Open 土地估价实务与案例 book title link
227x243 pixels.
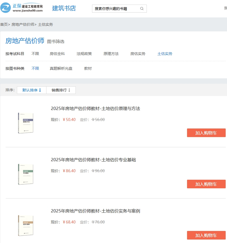point(95,211)
